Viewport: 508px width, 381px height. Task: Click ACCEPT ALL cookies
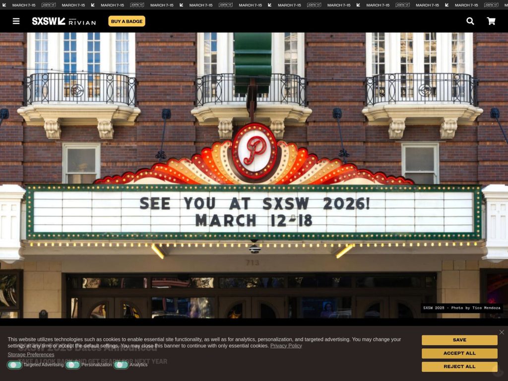coord(459,353)
